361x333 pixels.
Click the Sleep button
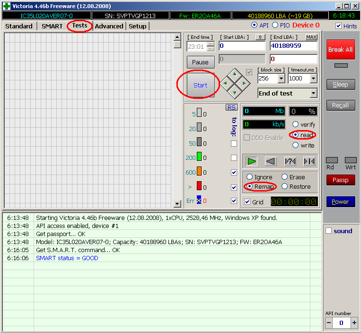pyautogui.click(x=341, y=85)
